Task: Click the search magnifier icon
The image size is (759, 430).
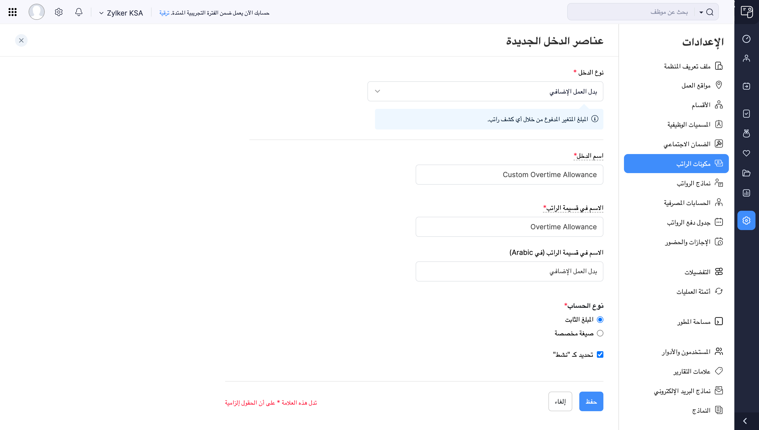Action: (710, 12)
